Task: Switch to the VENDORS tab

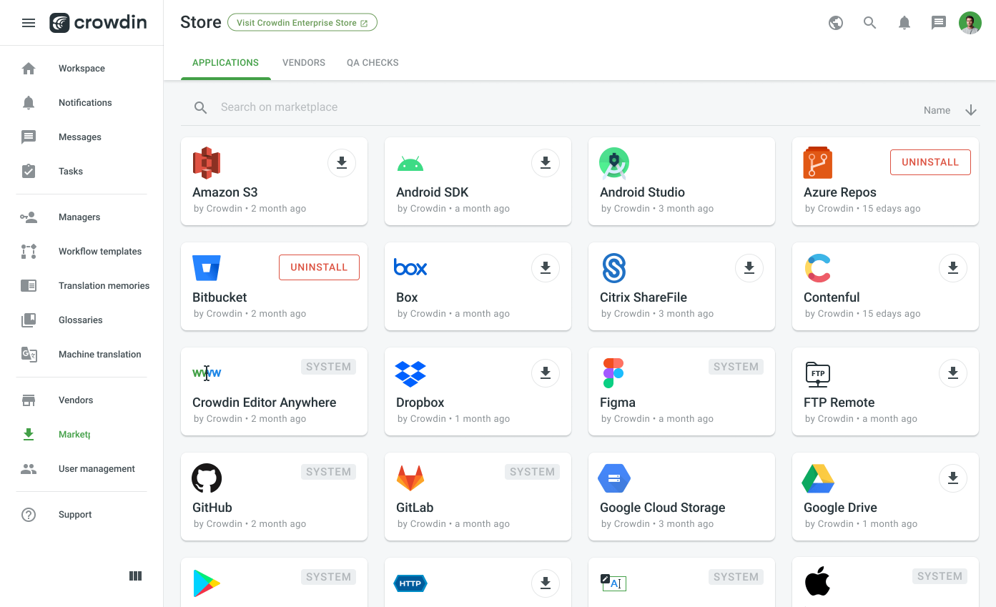Action: pyautogui.click(x=303, y=62)
